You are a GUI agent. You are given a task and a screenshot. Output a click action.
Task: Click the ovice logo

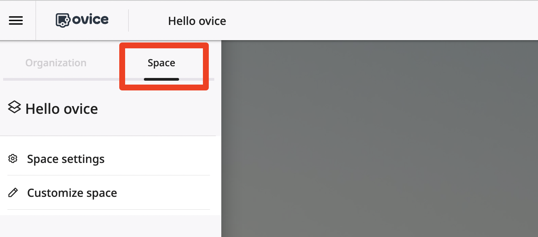(x=82, y=20)
